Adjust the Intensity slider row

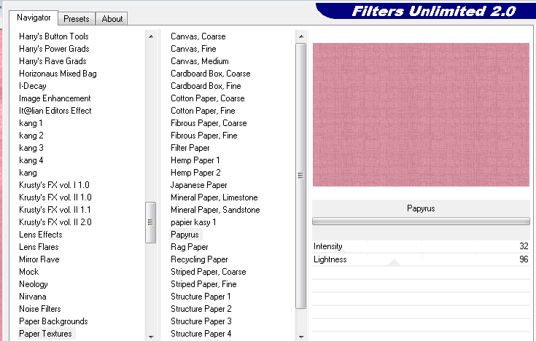[x=421, y=246]
